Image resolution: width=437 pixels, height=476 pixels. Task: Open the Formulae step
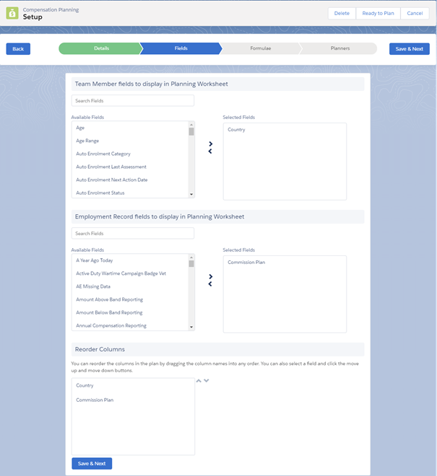point(260,48)
